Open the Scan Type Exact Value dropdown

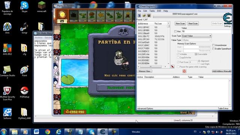point(196,36)
